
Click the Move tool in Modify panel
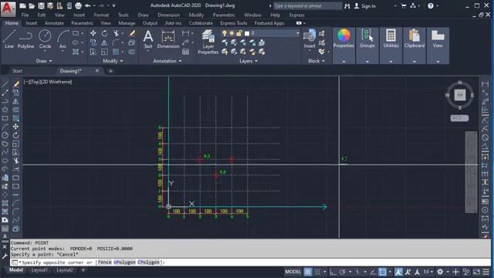93,33
